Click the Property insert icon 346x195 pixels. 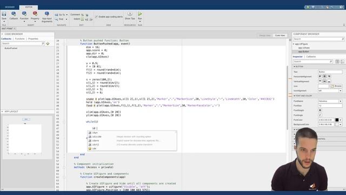35,14
